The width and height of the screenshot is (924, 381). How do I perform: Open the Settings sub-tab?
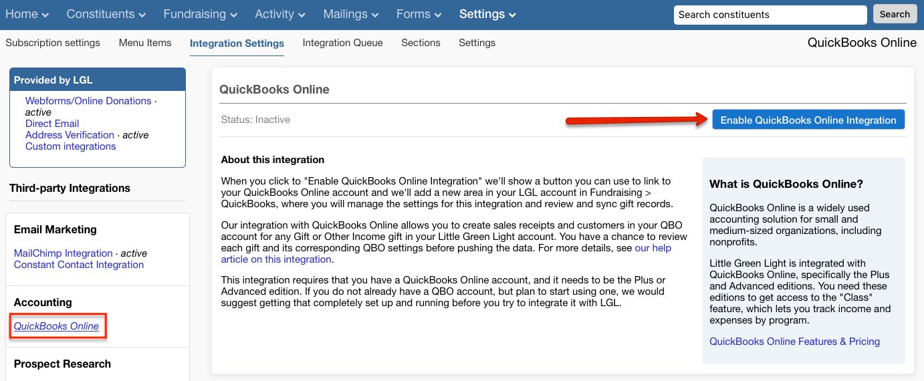477,43
